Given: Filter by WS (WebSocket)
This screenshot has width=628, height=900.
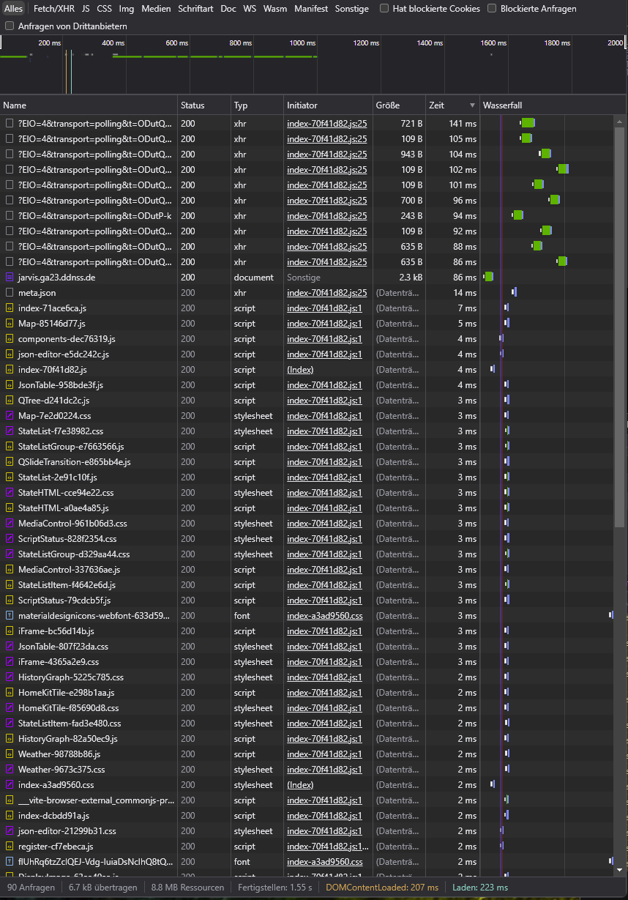Looking at the screenshot, I should pyautogui.click(x=250, y=9).
